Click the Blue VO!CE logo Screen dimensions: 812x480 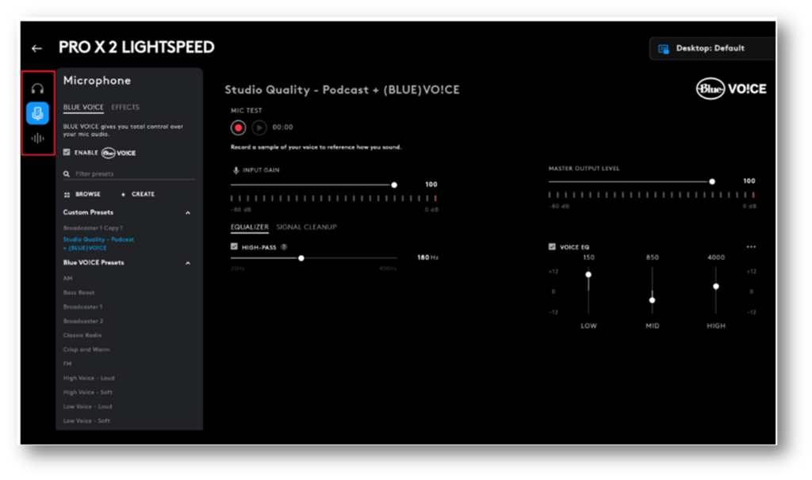[730, 89]
